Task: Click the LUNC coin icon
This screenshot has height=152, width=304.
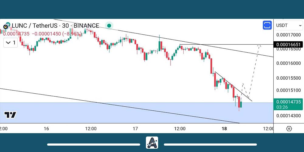Action: tap(6, 26)
